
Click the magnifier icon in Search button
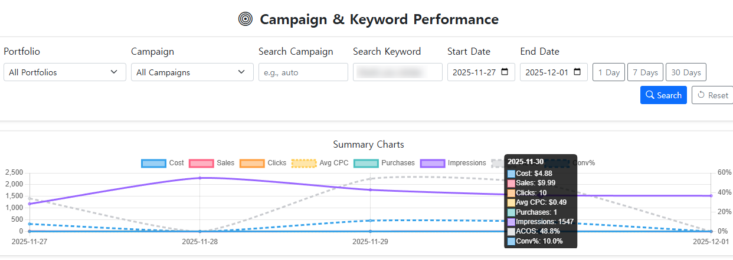tap(650, 95)
